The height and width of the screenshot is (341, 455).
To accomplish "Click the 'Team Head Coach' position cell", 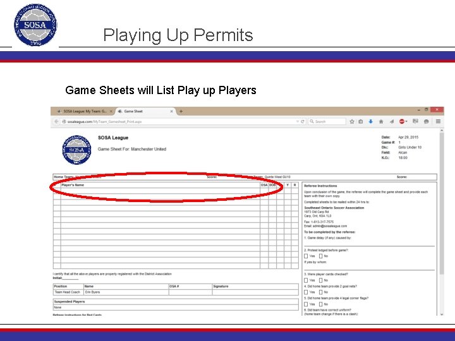I will point(68,292).
